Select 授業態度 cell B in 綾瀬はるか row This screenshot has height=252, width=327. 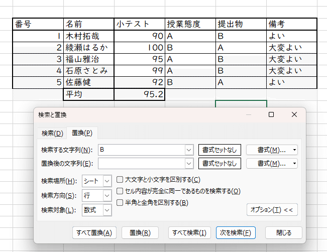click(190, 48)
